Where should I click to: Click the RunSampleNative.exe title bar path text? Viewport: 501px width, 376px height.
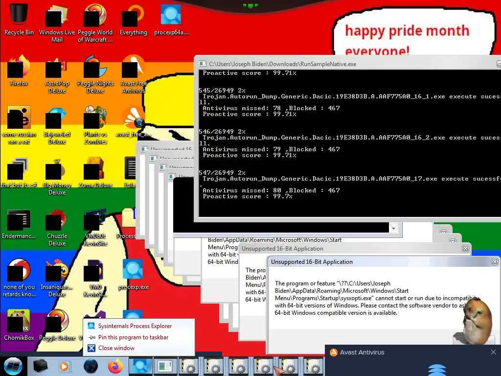tap(282, 64)
